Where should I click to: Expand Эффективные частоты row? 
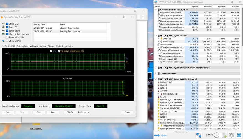point(158,47)
